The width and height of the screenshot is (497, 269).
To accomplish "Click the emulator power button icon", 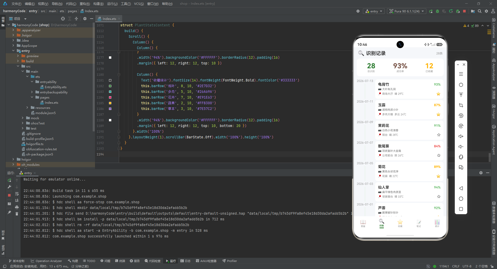I will (x=461, y=85).
